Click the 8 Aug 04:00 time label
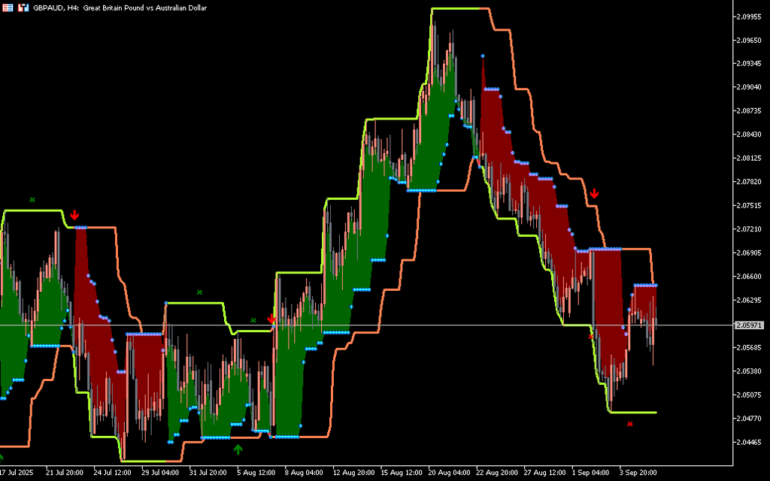This screenshot has height=481, width=770. click(303, 473)
